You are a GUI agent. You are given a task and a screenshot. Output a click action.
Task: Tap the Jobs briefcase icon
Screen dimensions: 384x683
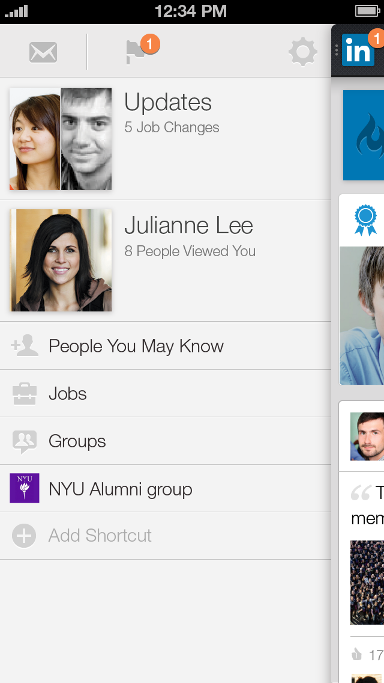(25, 394)
